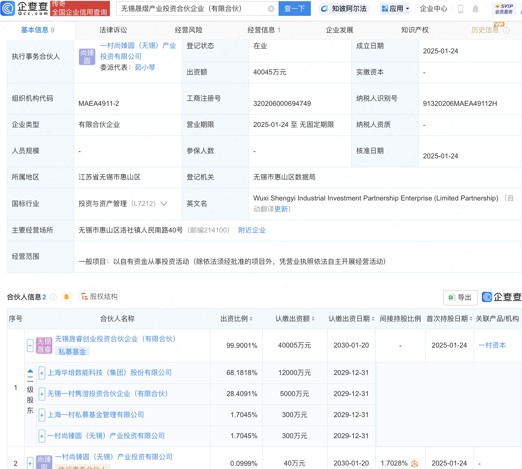The height and width of the screenshot is (469, 522).
Task: Click partner alert bell icon
Action: pyautogui.click(x=66, y=297)
